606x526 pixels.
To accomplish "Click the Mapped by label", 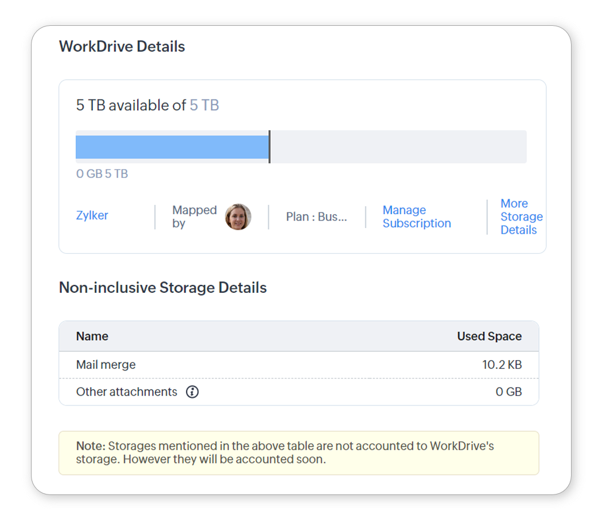I will coord(194,217).
